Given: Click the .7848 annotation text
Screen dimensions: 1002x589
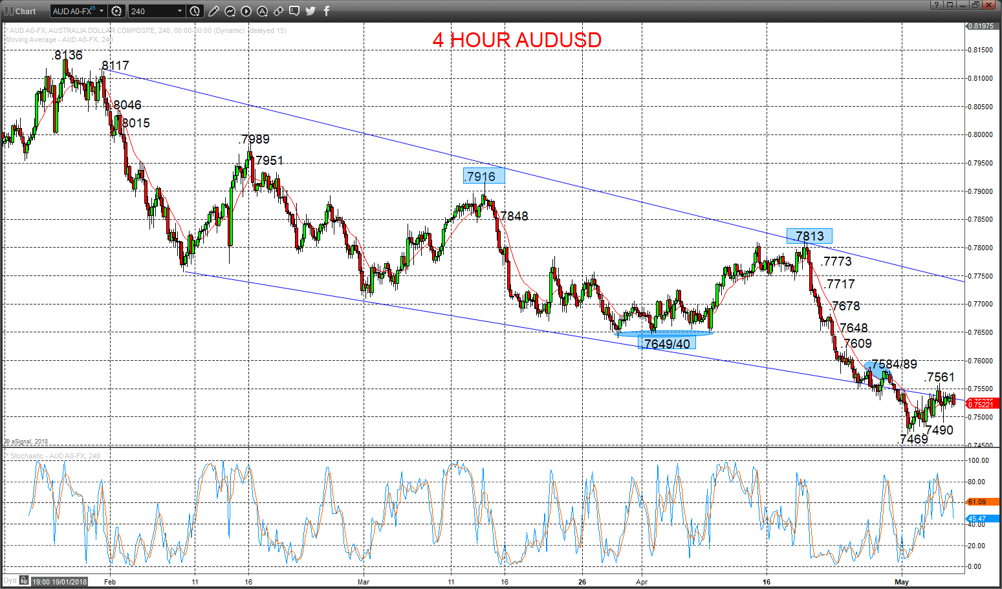Looking at the screenshot, I should pos(514,216).
